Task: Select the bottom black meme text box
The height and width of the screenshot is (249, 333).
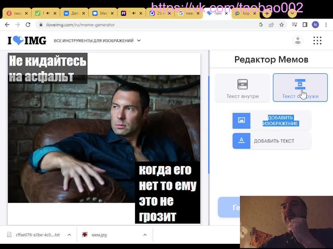Action: point(168,193)
